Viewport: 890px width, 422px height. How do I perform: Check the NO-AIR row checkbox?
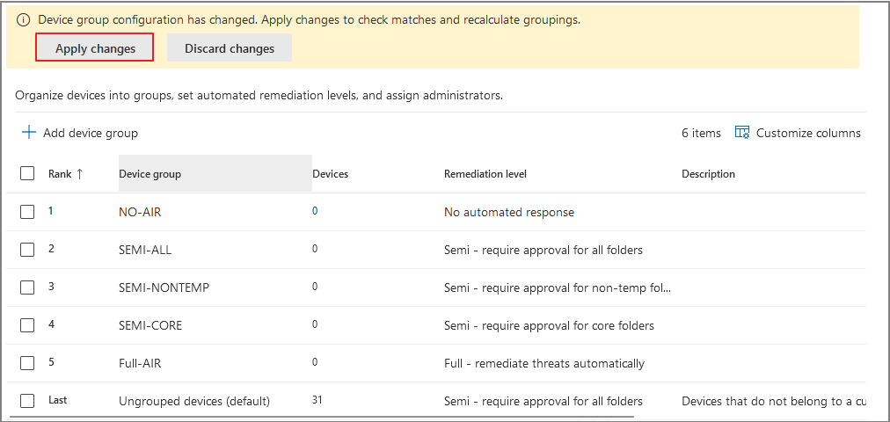pos(27,212)
